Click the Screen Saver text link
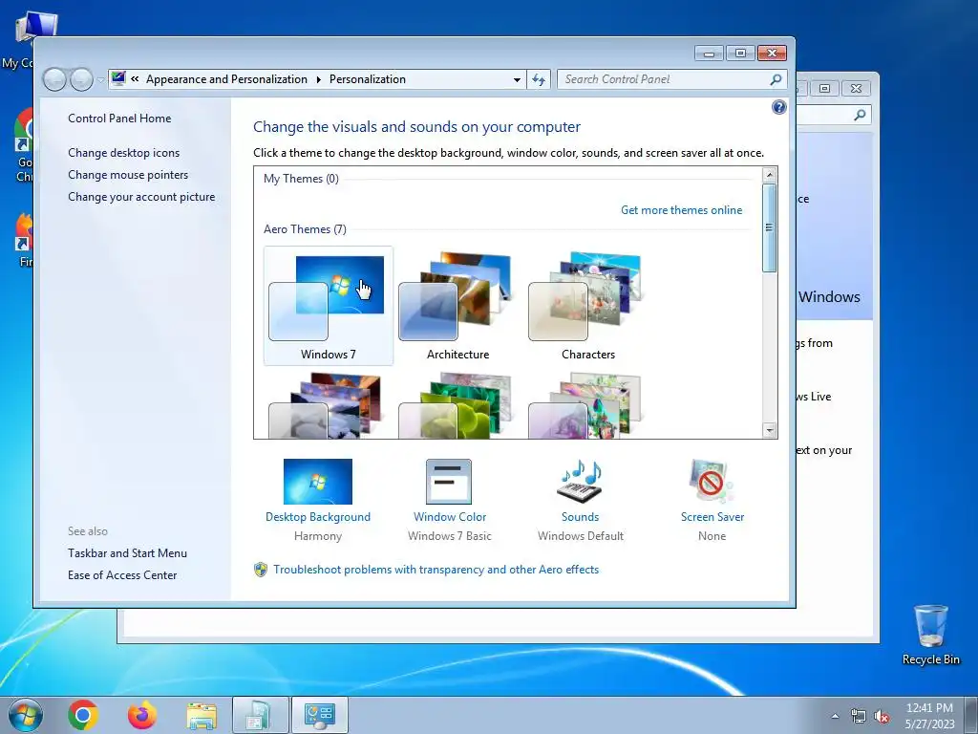 point(712,517)
